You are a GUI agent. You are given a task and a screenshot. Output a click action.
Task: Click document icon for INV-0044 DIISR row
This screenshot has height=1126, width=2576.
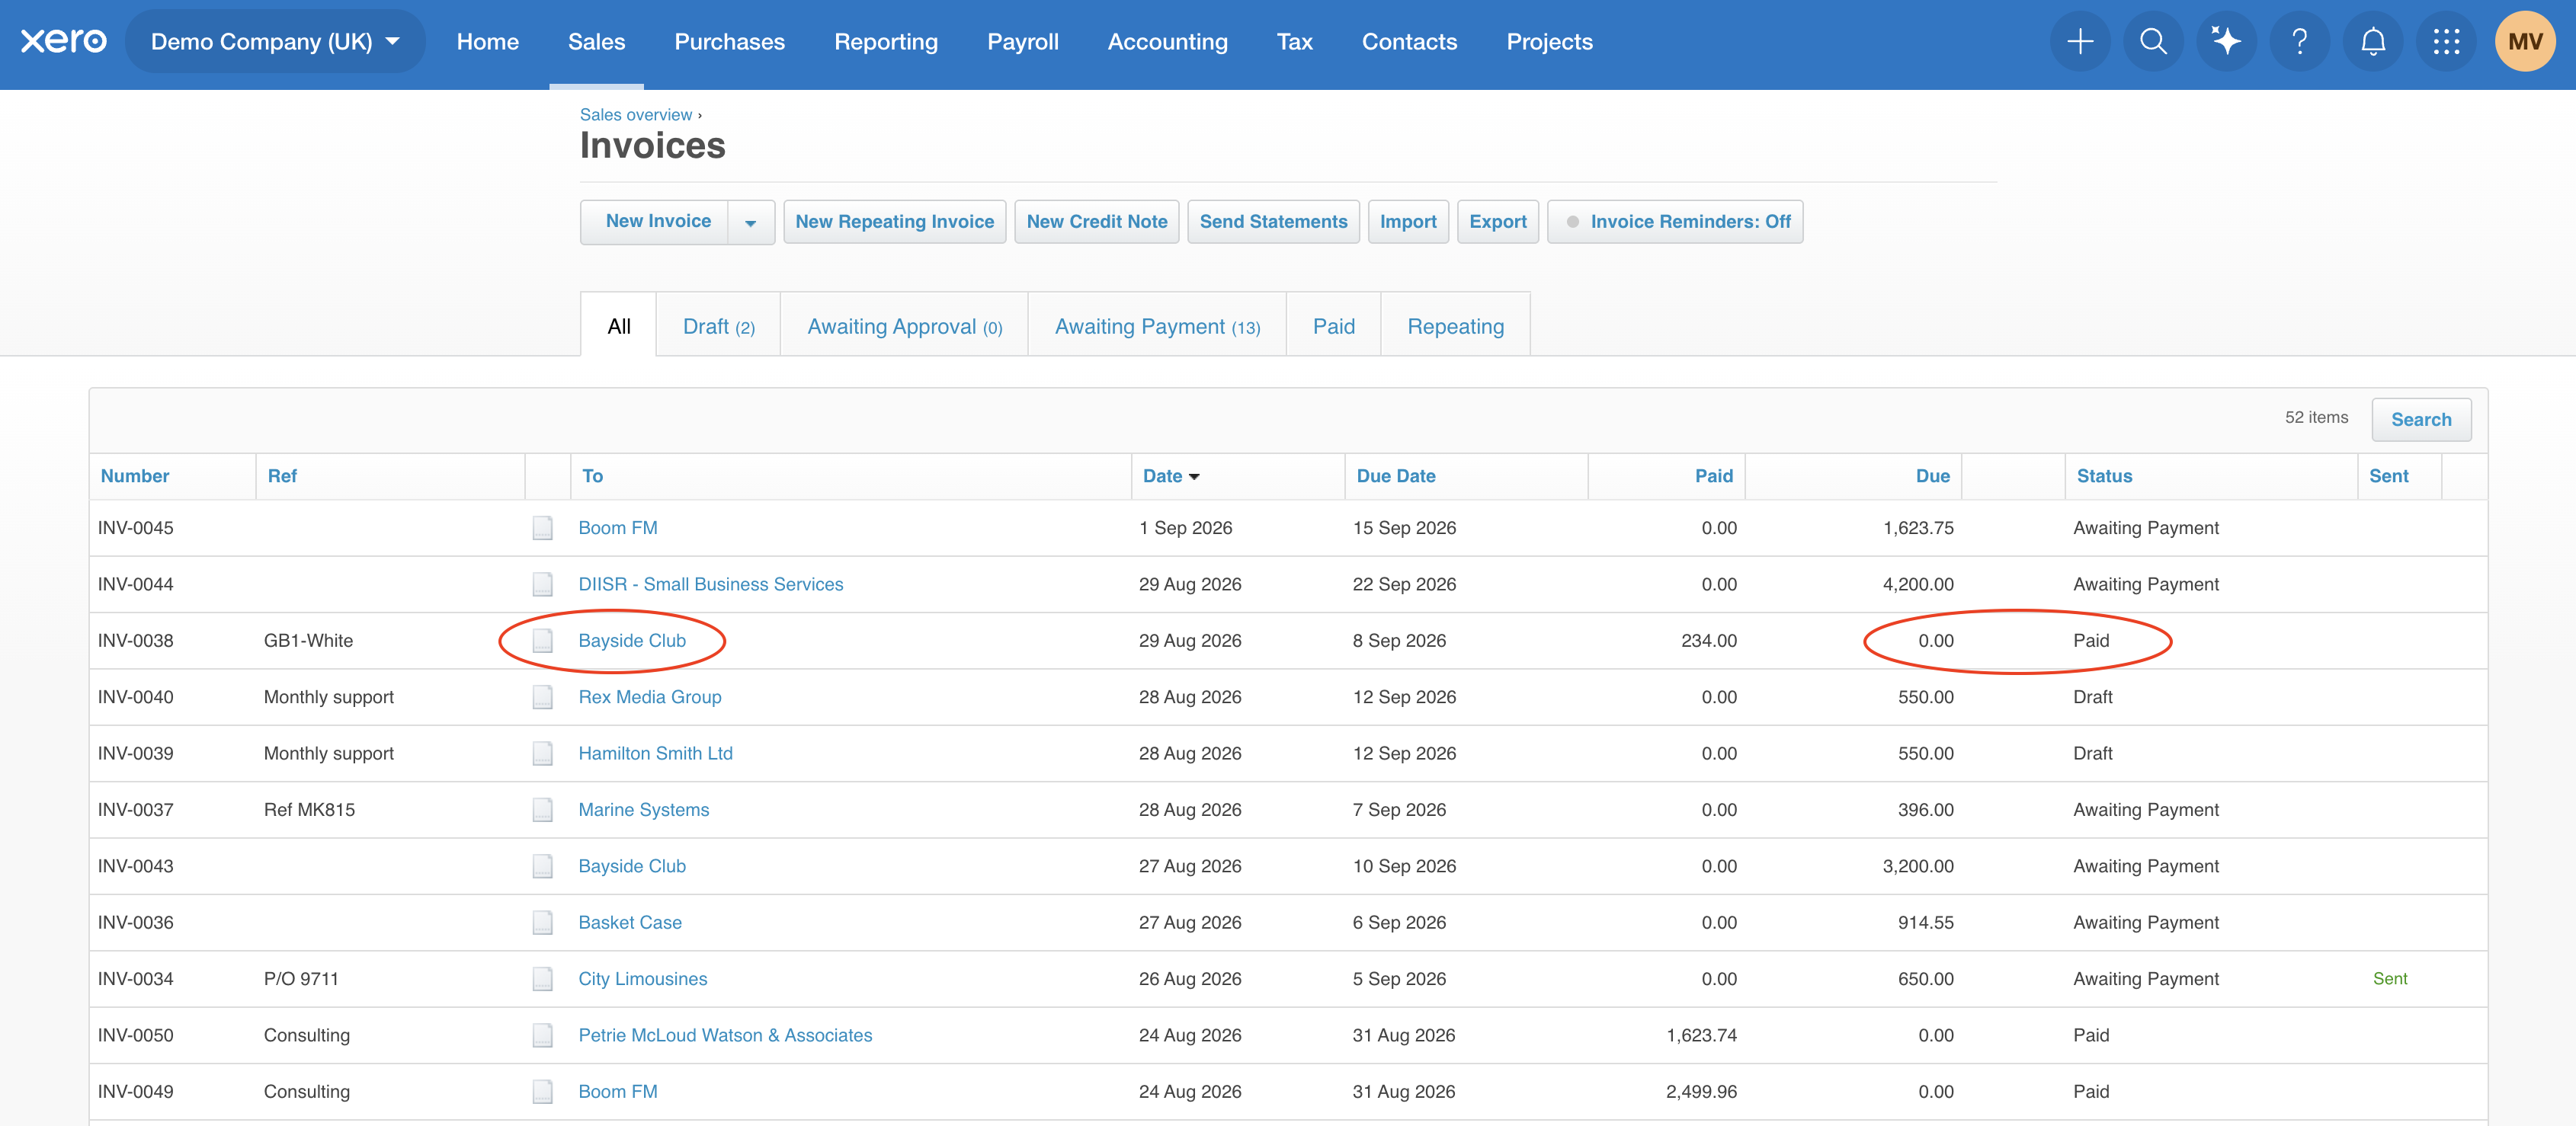(x=542, y=584)
